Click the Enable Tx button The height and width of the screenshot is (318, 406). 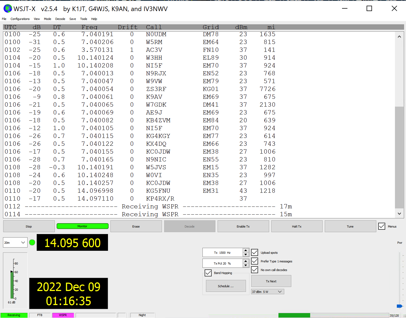(243, 226)
